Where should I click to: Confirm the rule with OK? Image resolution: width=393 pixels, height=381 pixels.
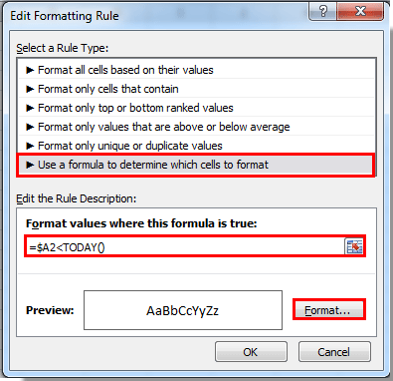pos(251,352)
